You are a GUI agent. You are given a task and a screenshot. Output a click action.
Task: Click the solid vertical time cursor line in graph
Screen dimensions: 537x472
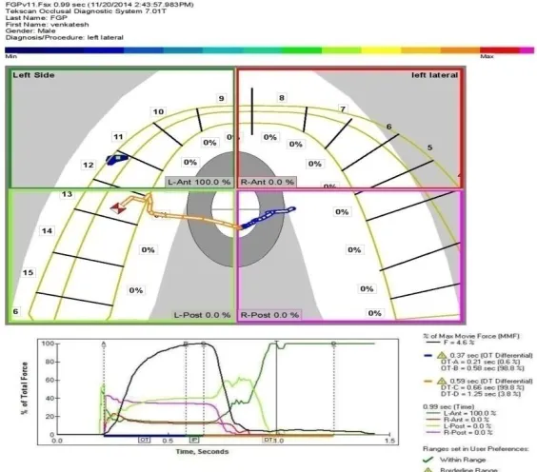pos(276,388)
